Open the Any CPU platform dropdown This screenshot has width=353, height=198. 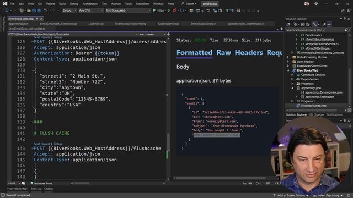coord(91,10)
